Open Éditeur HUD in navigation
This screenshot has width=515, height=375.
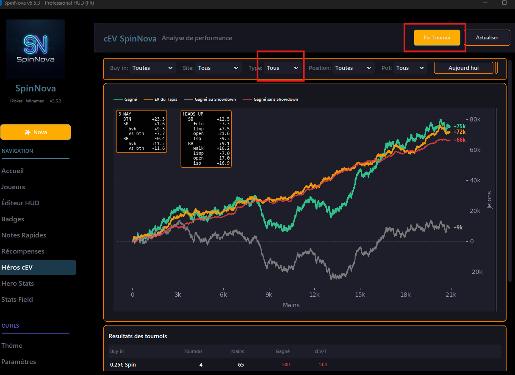coord(20,203)
